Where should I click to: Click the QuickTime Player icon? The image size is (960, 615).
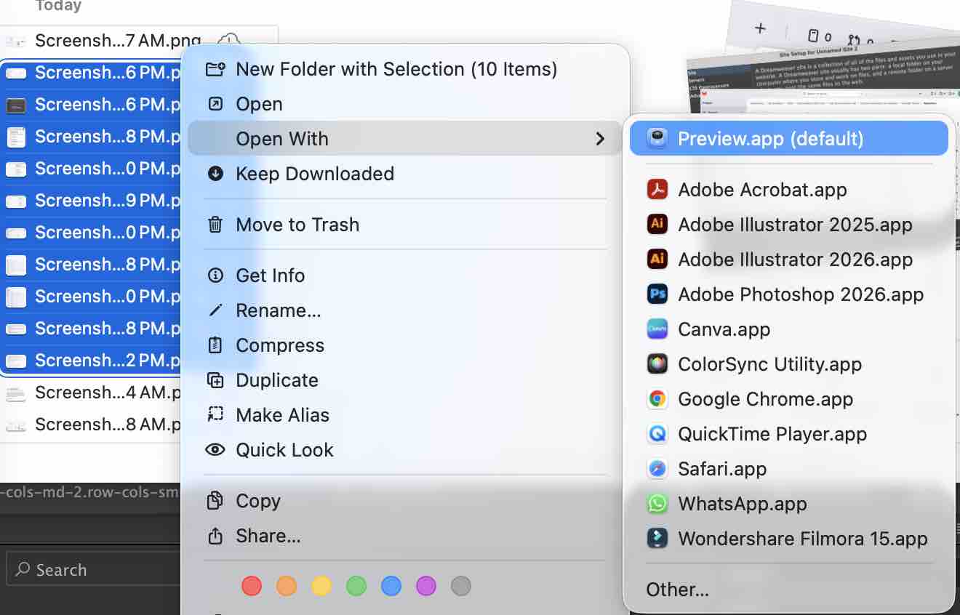tap(657, 434)
